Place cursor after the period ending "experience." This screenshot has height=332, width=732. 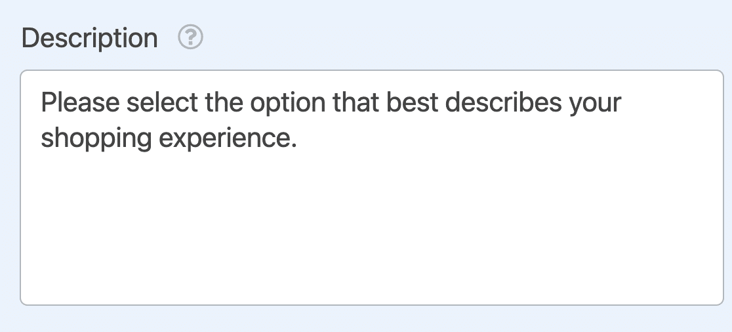click(x=298, y=139)
